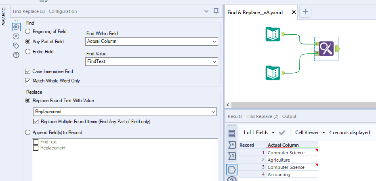376x181 pixels.
Task: Click the Actual Column header in results
Action: 283,145
